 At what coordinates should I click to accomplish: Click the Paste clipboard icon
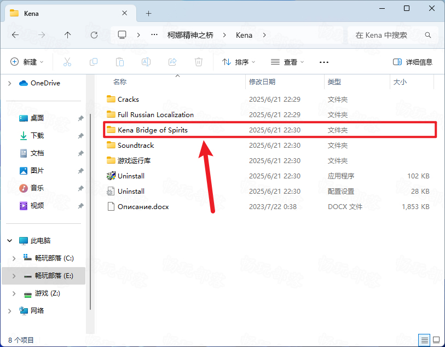[120, 62]
